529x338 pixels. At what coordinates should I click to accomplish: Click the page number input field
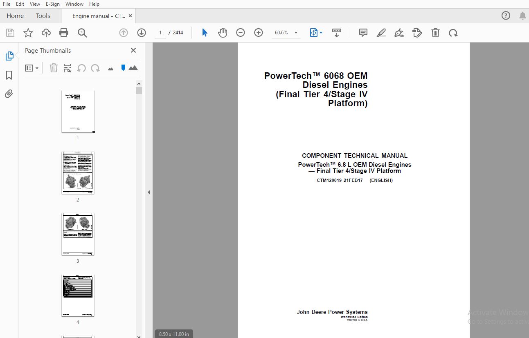pyautogui.click(x=160, y=33)
